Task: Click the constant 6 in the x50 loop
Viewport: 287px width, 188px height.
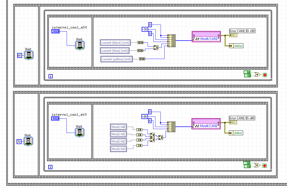Action: point(150,33)
